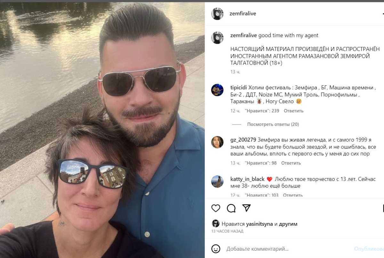The height and width of the screenshot is (258, 384).
Task: Open zemfiralive header profile avatar
Action: point(217,14)
